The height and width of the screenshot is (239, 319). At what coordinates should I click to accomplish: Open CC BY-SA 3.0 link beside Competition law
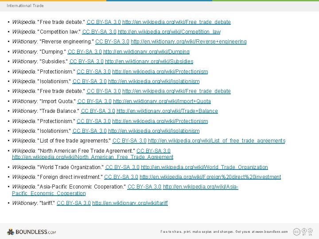[99, 32]
